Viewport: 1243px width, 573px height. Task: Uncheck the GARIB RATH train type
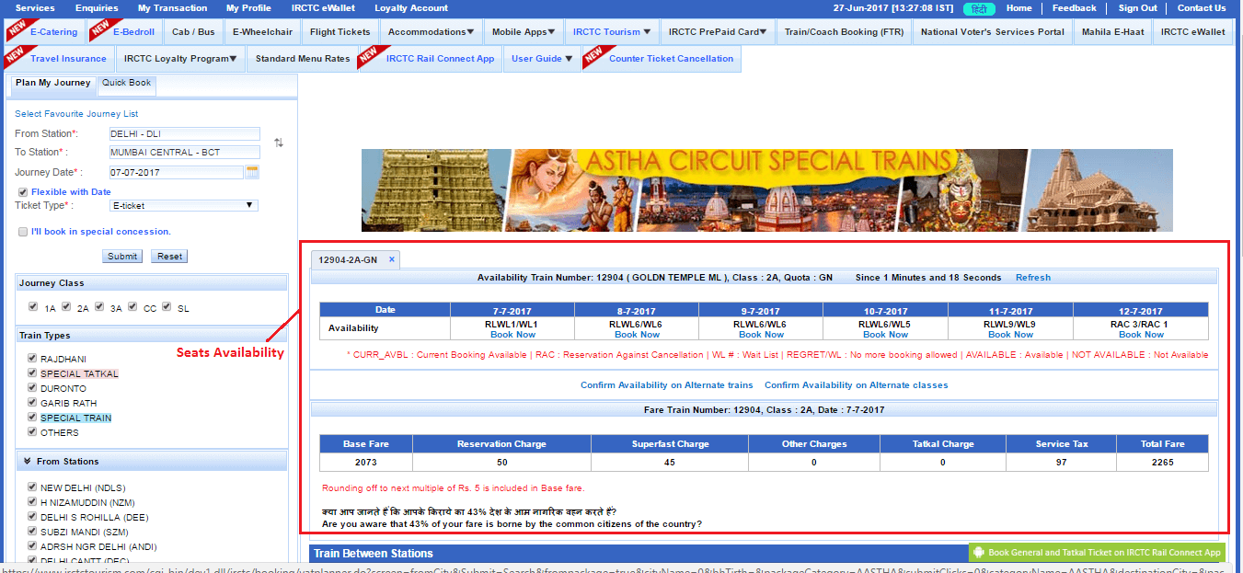[x=33, y=403]
